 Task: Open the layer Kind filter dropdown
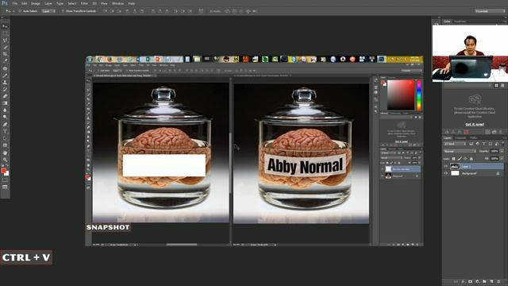tap(455, 144)
